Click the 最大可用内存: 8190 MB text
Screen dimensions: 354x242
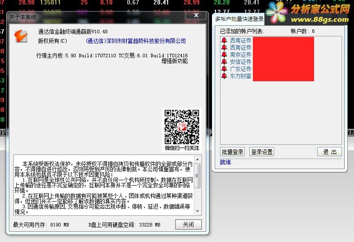(x=41, y=225)
